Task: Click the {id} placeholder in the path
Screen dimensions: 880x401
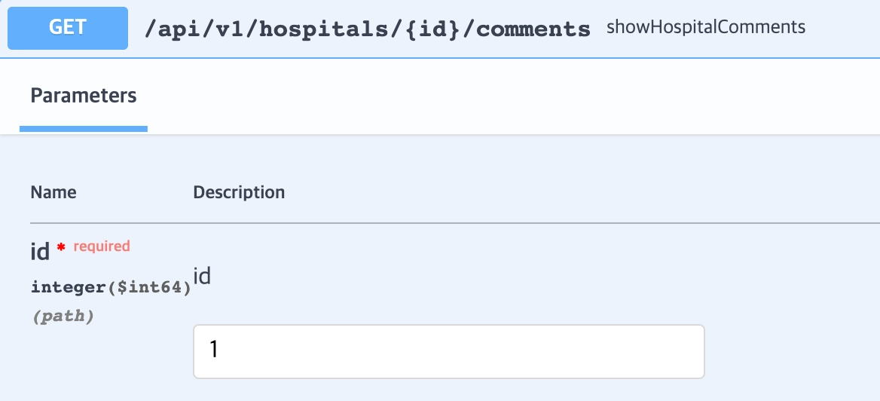Action: click(432, 29)
